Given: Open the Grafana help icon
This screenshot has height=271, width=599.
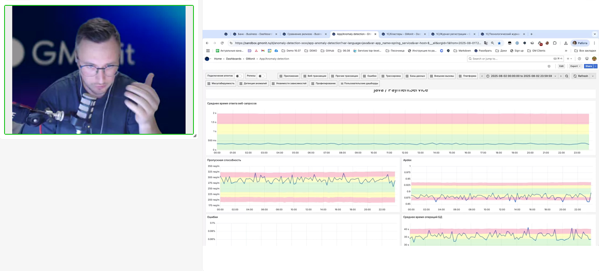Looking at the screenshot, I should pos(580,59).
